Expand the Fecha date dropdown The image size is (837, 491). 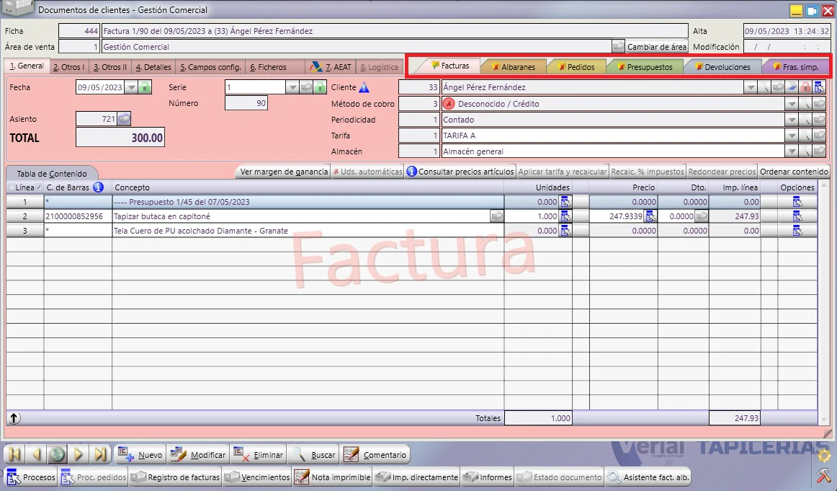pyautogui.click(x=131, y=87)
